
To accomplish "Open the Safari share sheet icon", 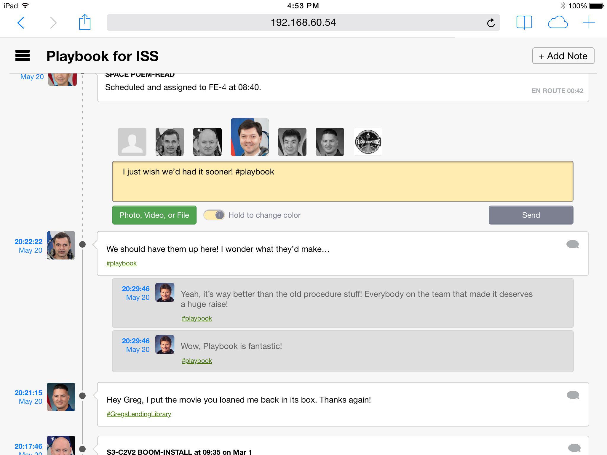I will pos(84,22).
